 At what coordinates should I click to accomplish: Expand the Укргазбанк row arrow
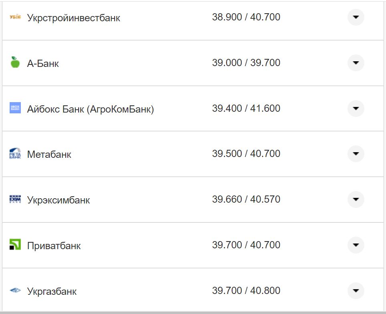click(356, 291)
